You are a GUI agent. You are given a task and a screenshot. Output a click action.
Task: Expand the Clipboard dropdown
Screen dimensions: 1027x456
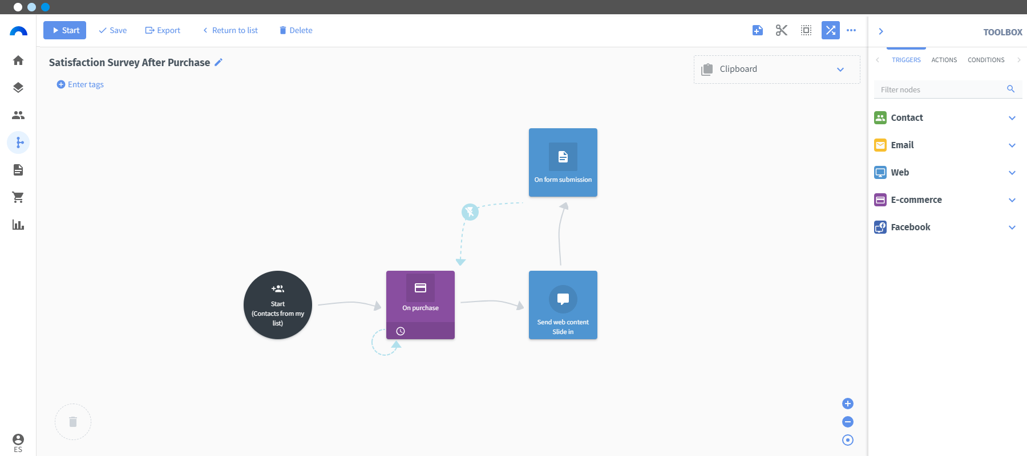click(777, 70)
